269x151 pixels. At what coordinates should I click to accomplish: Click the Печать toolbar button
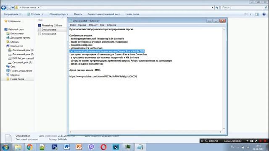78,14
